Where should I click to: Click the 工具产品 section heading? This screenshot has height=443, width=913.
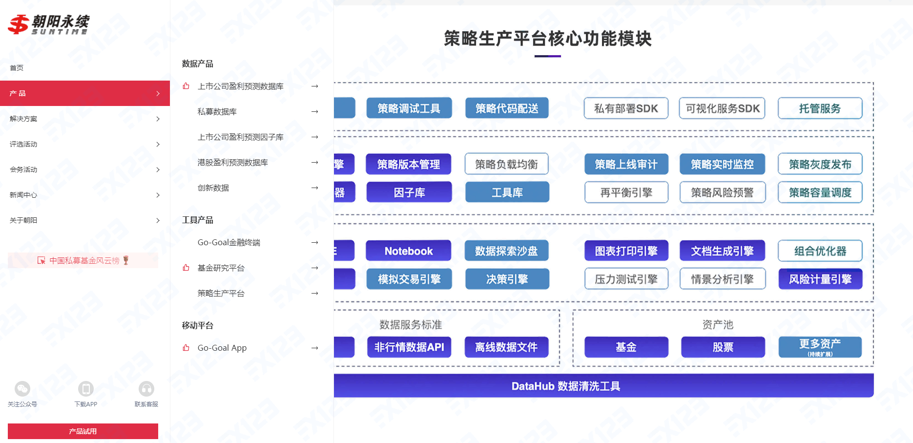pos(198,220)
